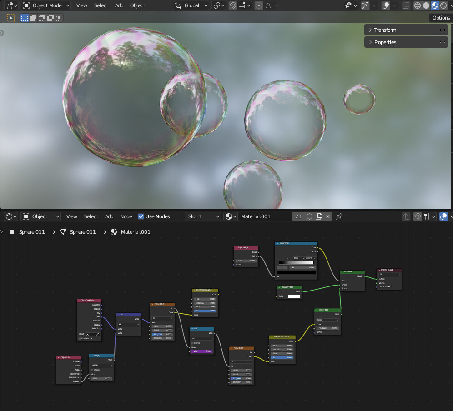Open the Add menu in the Shader Editor
The width and height of the screenshot is (453, 411).
(109, 216)
